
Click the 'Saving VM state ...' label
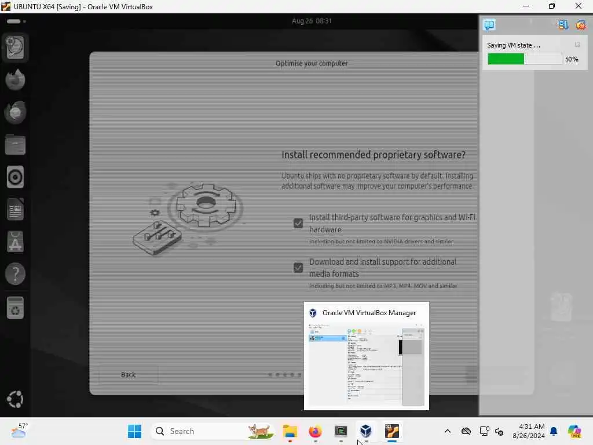pyautogui.click(x=514, y=45)
